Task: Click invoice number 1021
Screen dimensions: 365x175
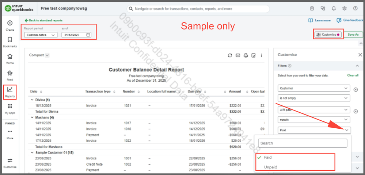Action: point(128,105)
